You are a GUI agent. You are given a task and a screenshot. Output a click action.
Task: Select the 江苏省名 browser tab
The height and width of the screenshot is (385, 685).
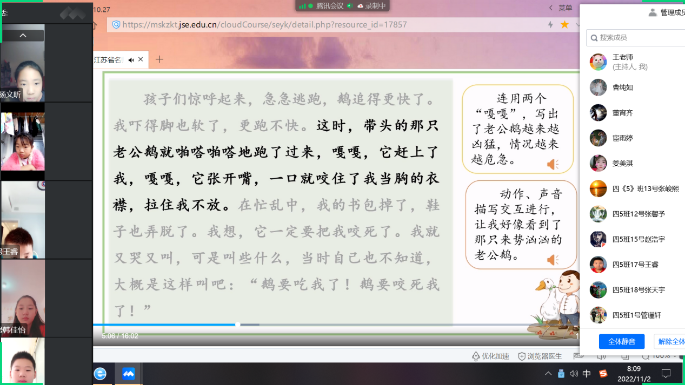[x=120, y=59]
